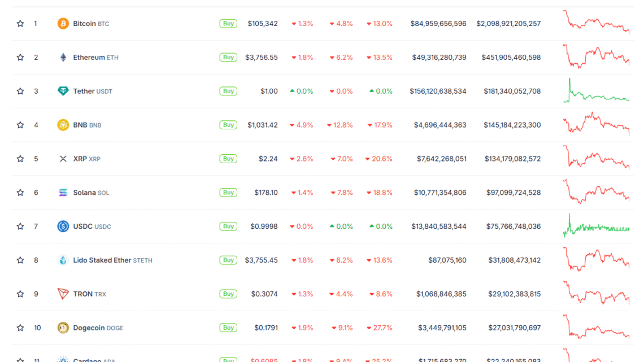Viewport: 644px width, 362px height.
Task: Select the Solana SOL icon
Action: coord(62,193)
